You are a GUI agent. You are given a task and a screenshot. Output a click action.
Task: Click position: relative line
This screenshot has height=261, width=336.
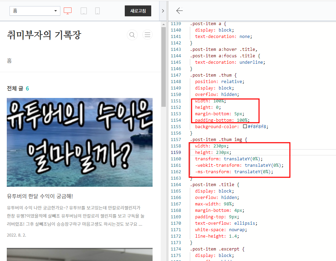(x=220, y=82)
